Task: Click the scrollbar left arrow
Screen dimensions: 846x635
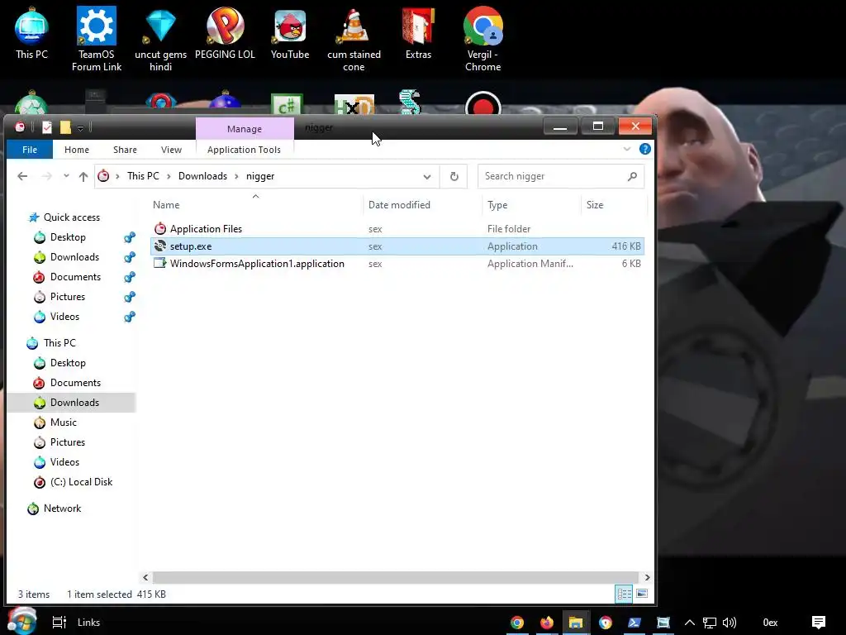Action: [x=145, y=577]
